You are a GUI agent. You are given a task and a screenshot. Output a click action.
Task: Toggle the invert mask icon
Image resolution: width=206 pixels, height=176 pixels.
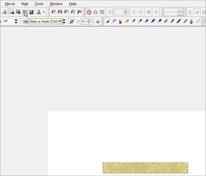pyautogui.click(x=31, y=12)
